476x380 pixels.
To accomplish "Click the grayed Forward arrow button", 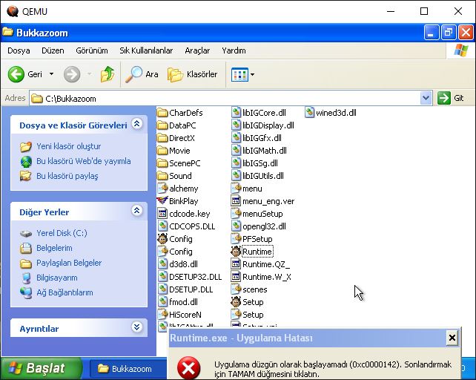I will click(72, 74).
